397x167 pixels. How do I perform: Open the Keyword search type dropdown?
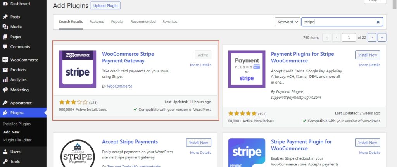[x=288, y=22]
